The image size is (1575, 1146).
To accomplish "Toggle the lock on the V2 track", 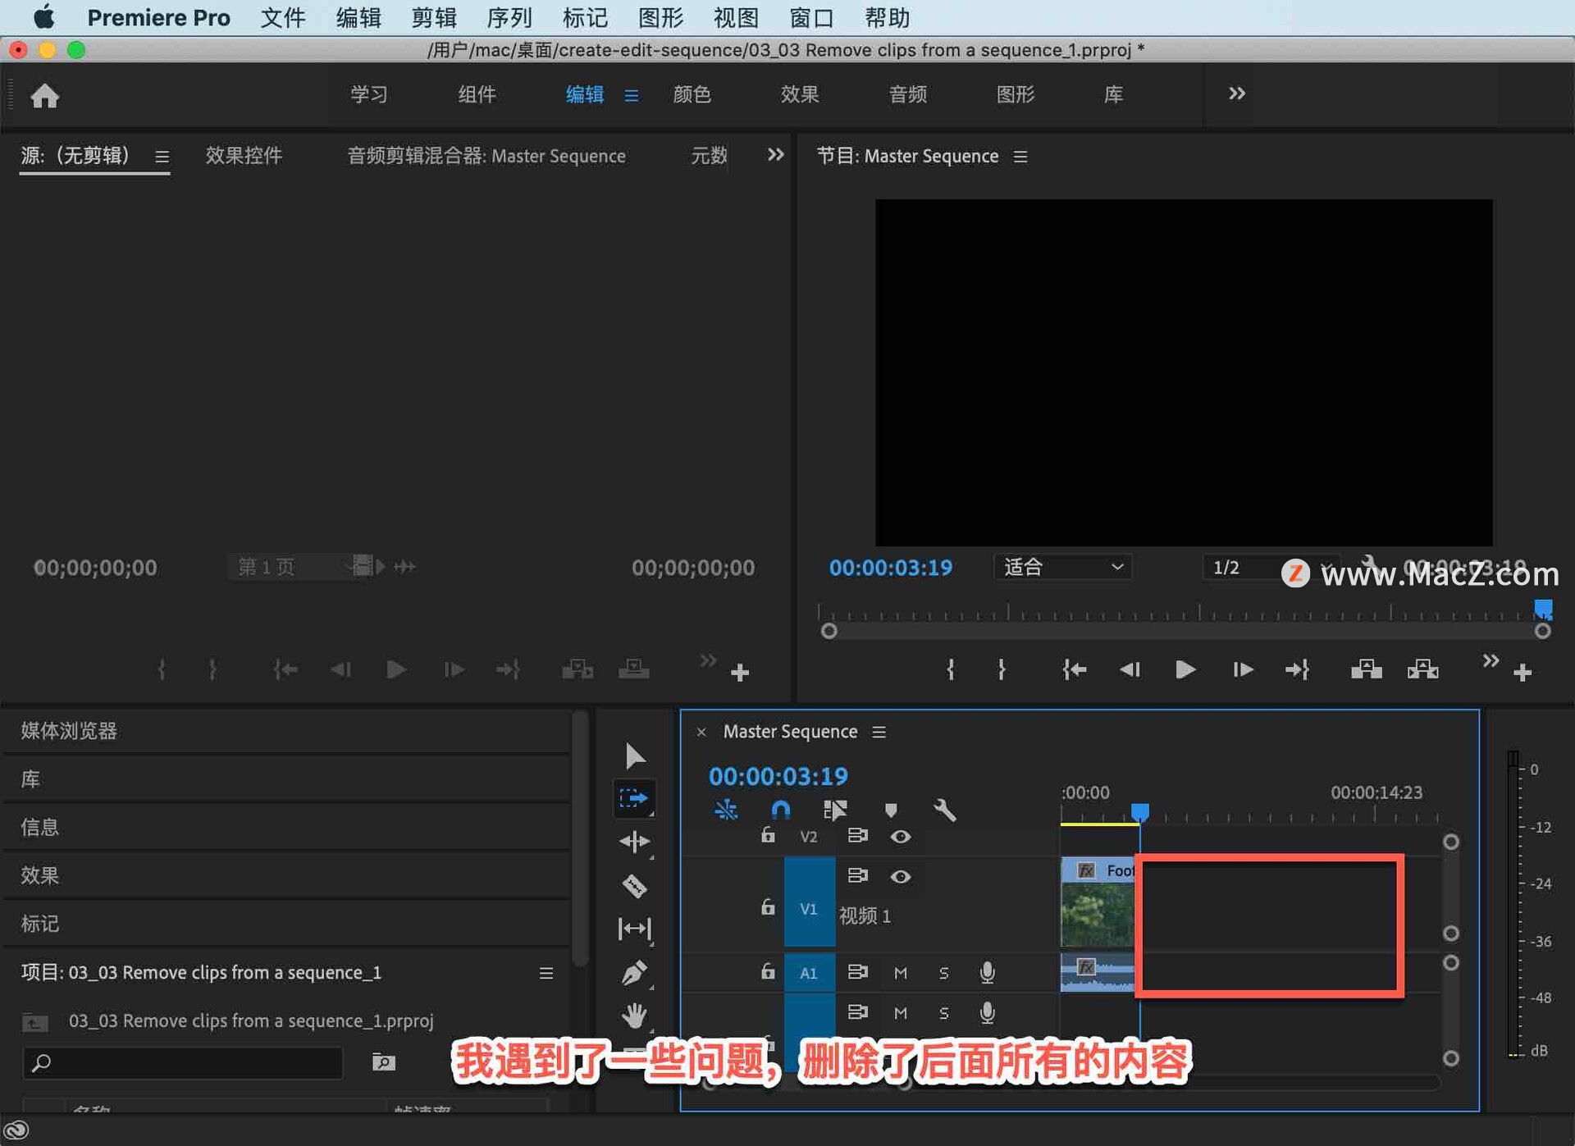I will pos(768,837).
